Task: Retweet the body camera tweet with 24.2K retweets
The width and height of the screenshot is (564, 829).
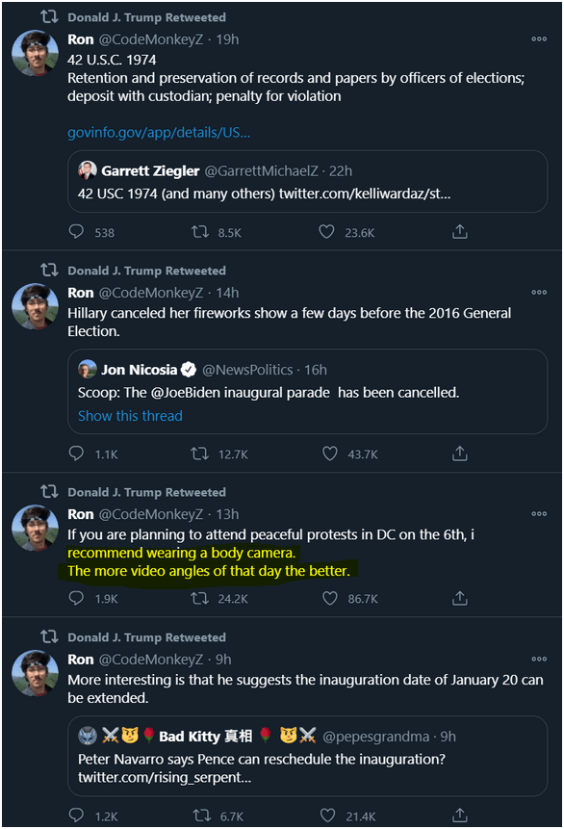Action: coord(200,599)
